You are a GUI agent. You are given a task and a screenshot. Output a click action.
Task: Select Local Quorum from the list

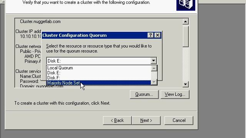click(99, 68)
